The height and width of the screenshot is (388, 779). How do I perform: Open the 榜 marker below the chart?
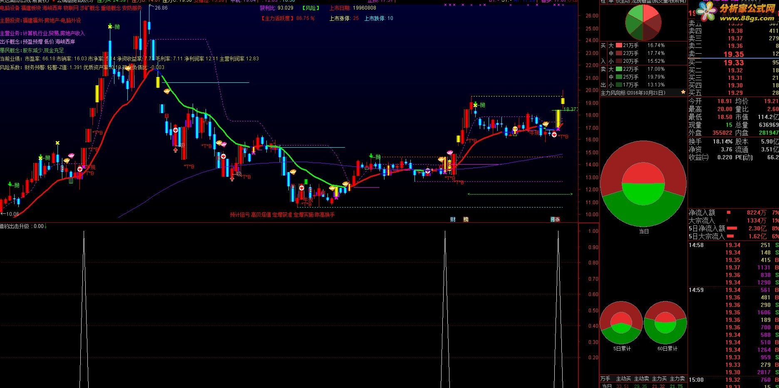coord(466,220)
